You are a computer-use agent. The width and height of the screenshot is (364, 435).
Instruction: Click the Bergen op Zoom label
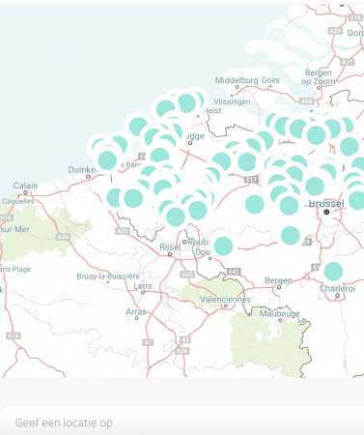pos(319,77)
